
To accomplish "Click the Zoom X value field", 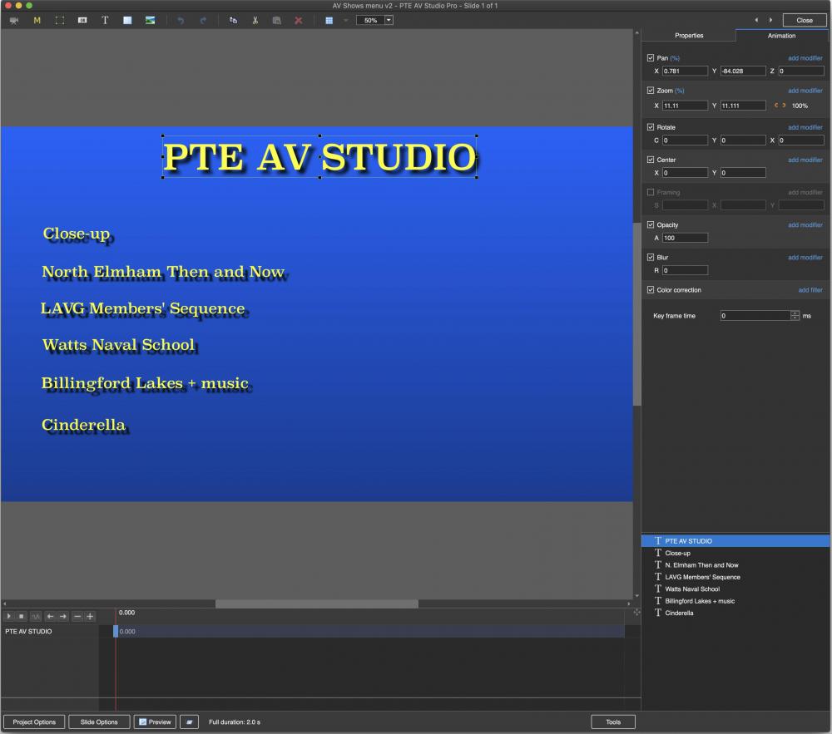I will tap(685, 106).
